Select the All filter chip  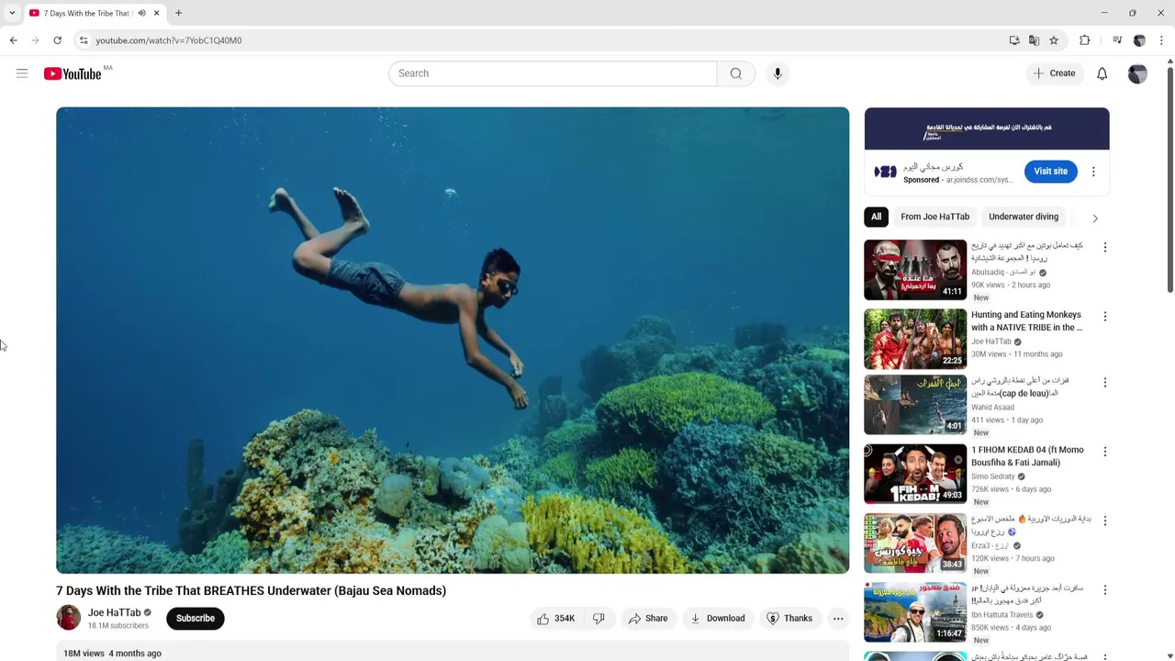point(876,217)
